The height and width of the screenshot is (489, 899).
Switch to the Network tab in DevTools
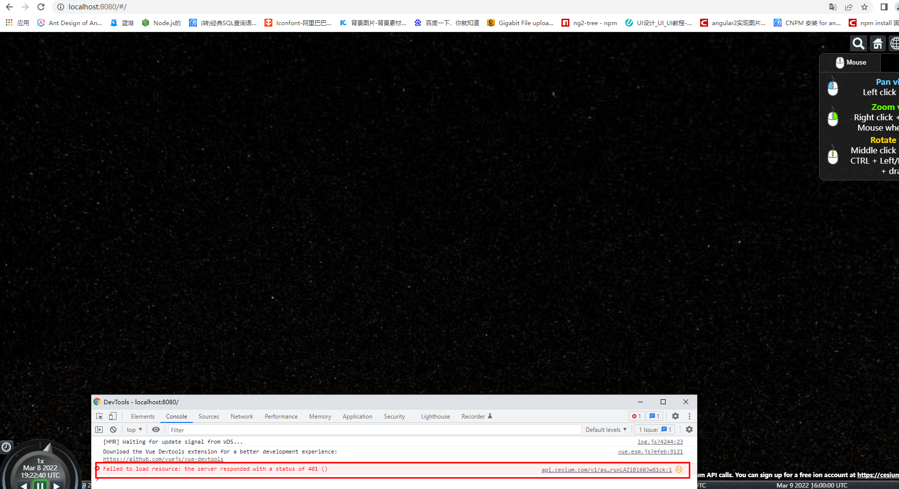click(242, 417)
